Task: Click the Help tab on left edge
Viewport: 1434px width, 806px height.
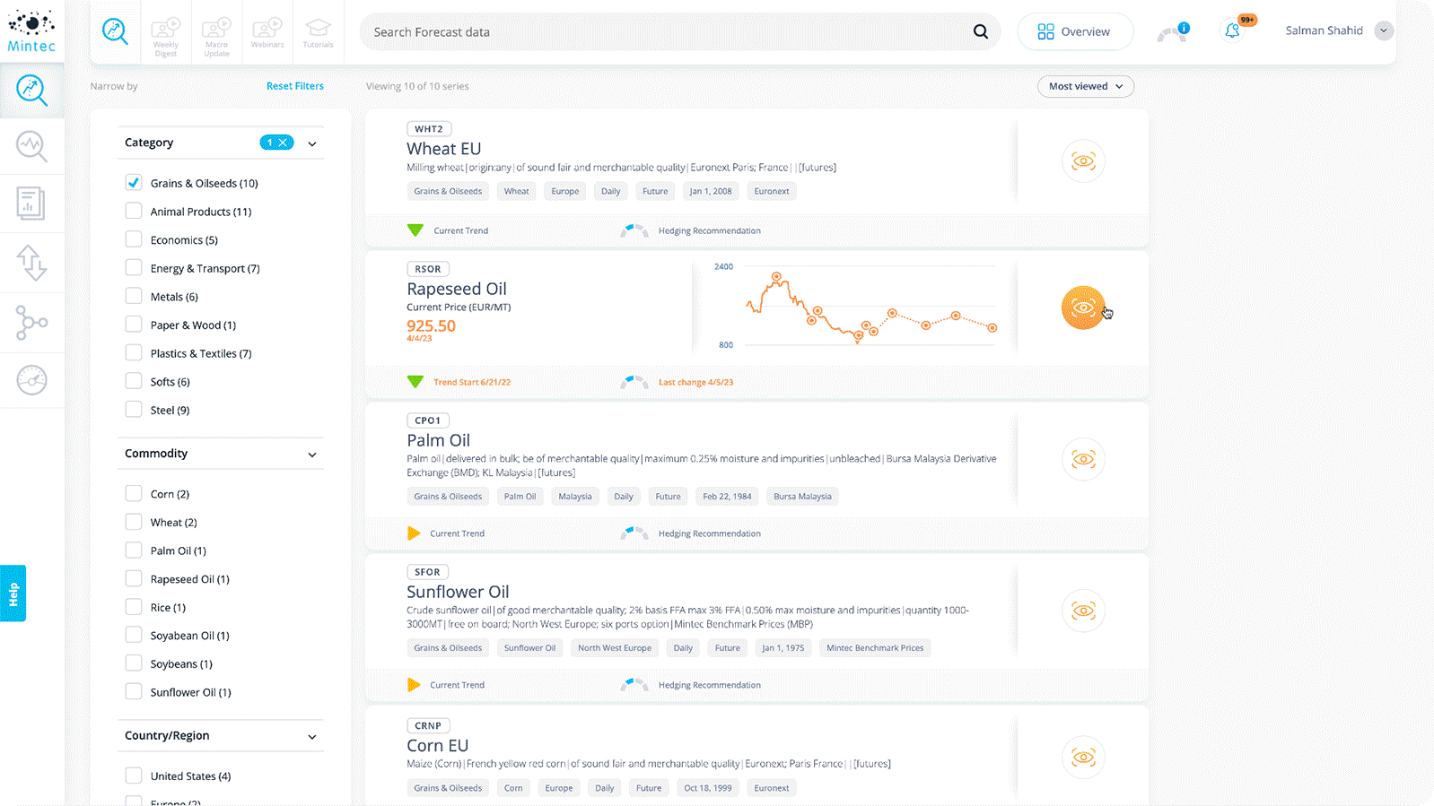Action: [13, 594]
